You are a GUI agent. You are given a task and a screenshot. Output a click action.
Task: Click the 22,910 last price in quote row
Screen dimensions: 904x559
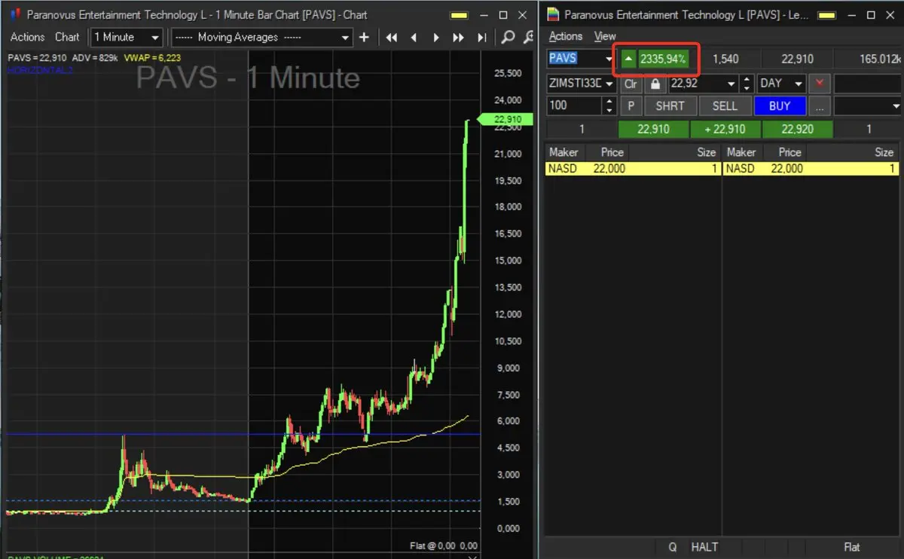point(798,59)
